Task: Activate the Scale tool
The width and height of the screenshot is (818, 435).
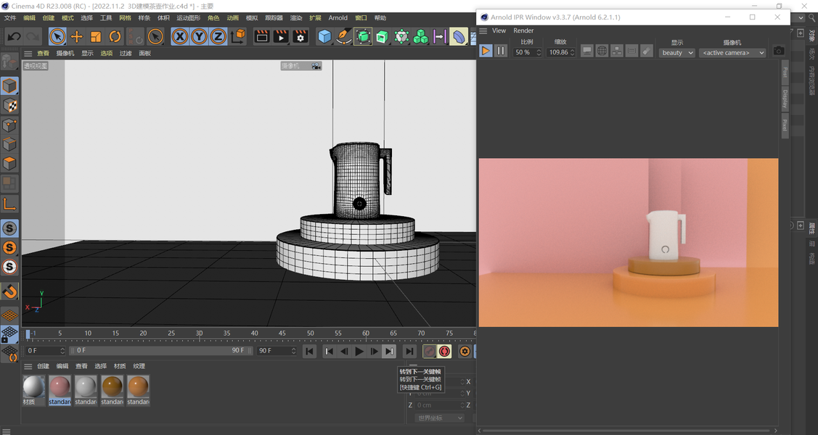Action: coord(96,36)
